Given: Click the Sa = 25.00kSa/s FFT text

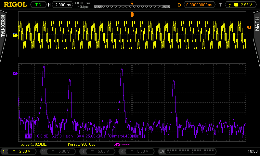Looking at the screenshot, I should click(x=91, y=136).
